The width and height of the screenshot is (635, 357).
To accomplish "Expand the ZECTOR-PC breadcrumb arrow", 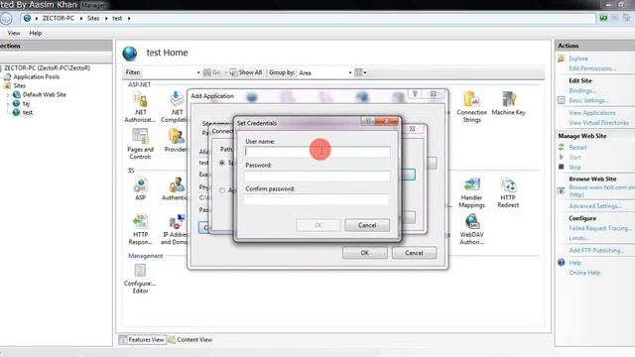I will tap(81, 18).
